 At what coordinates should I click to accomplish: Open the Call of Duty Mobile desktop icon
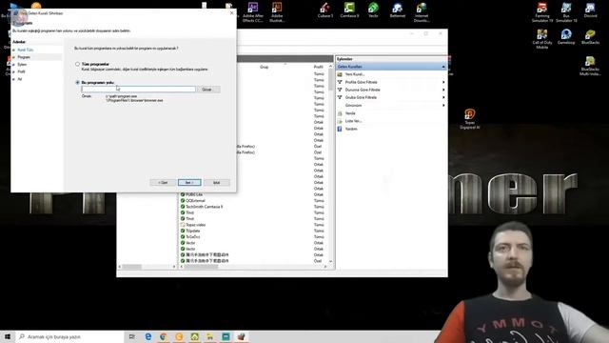pos(542,38)
